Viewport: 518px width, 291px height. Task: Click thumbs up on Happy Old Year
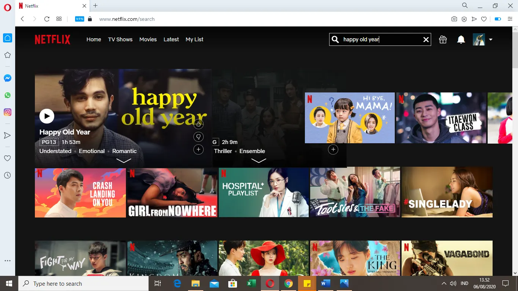[198, 124]
